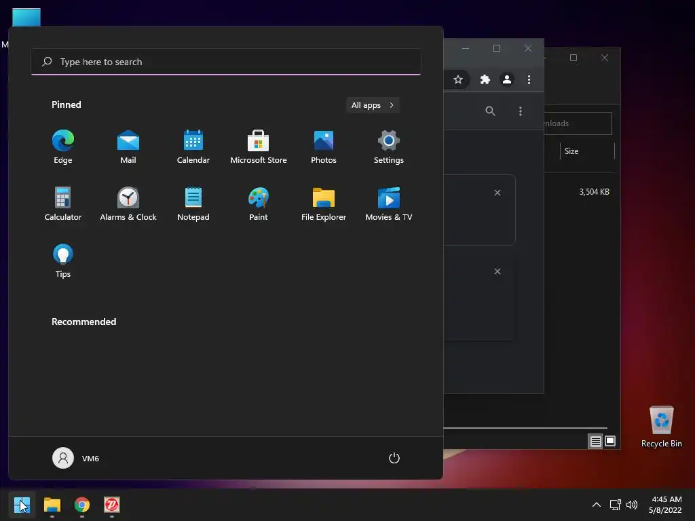695x521 pixels.
Task: Open the Chrome profile avatar
Action: pyautogui.click(x=506, y=79)
